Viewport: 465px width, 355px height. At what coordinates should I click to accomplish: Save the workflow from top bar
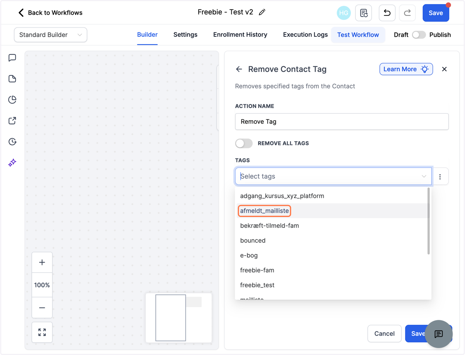436,13
